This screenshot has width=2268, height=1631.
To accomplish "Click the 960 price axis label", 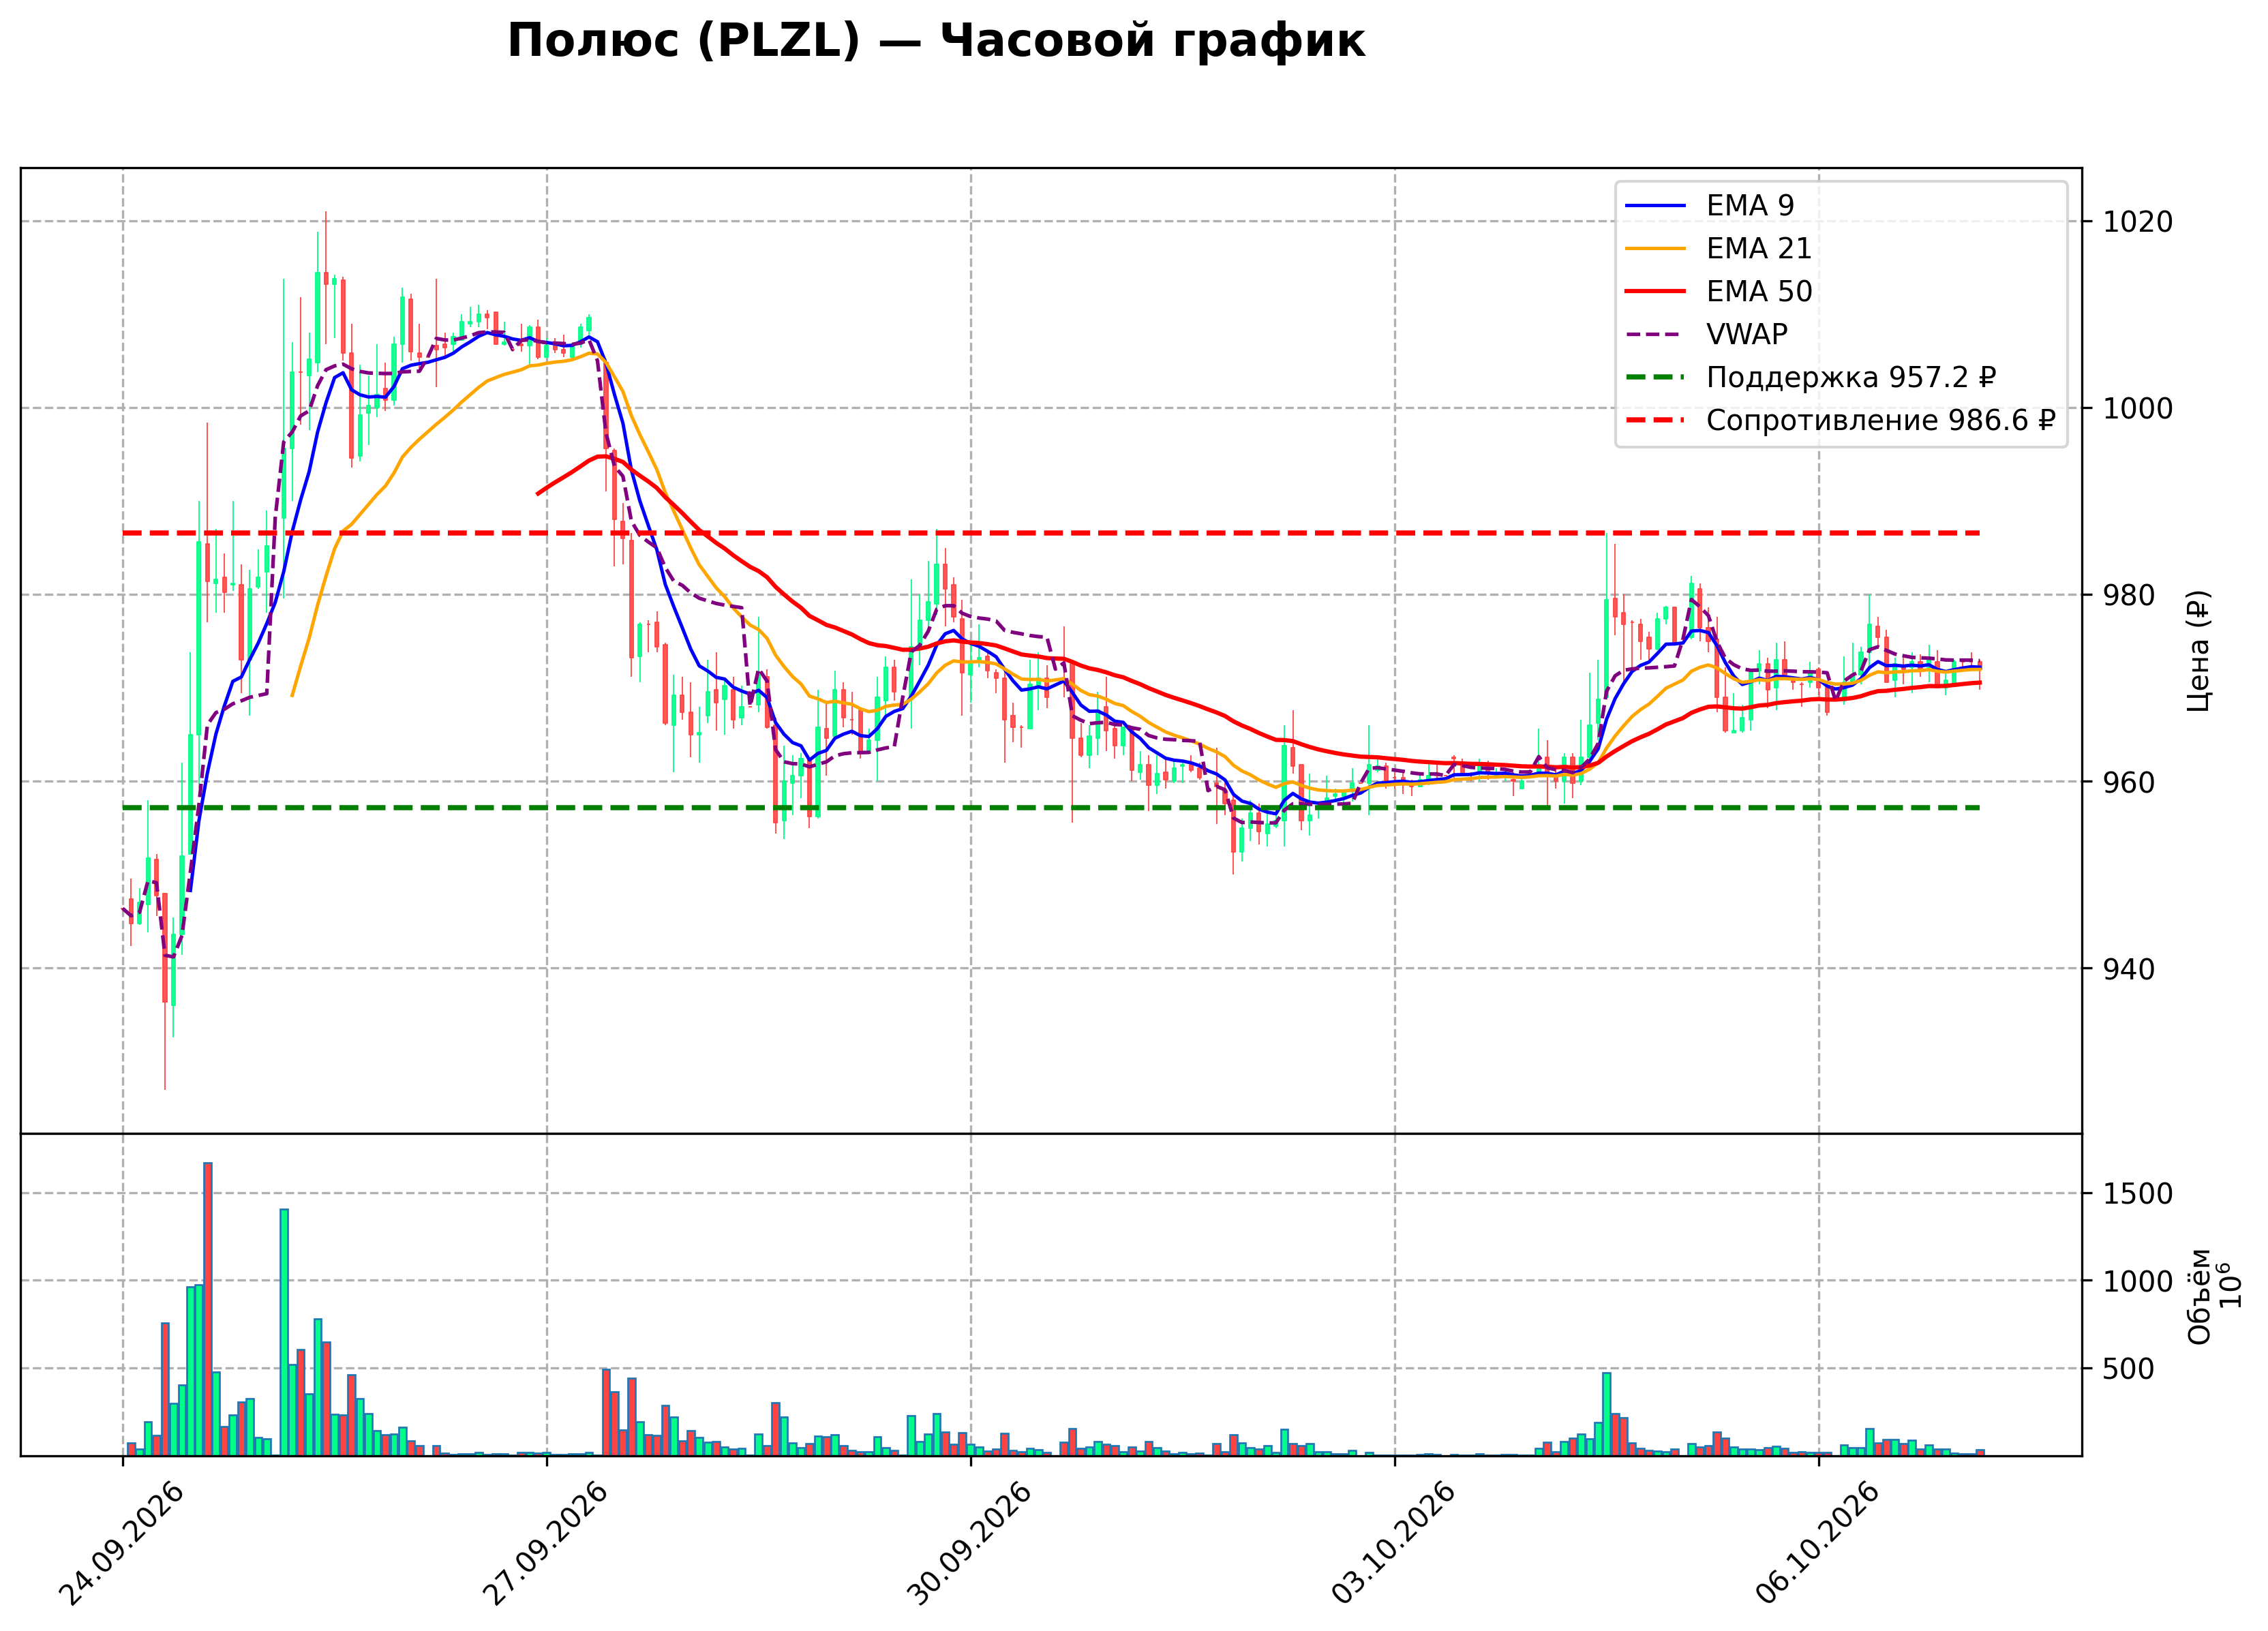I will [x=2129, y=782].
